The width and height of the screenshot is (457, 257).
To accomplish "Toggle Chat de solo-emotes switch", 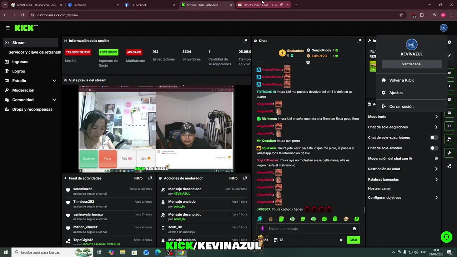I will coord(434,148).
